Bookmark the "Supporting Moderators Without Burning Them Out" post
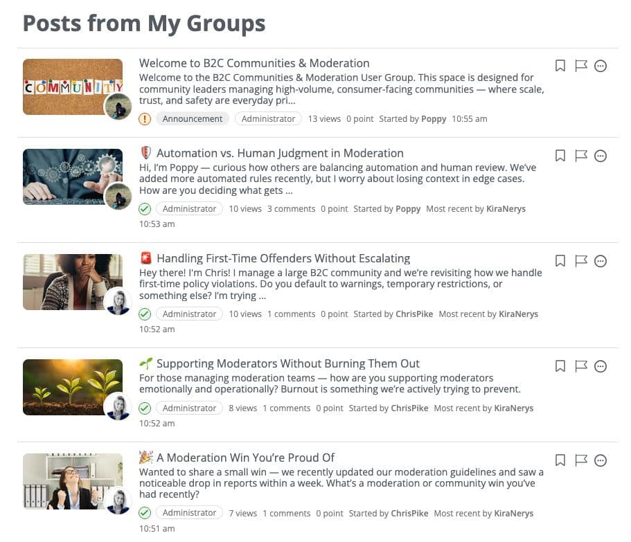The image size is (631, 542). pyautogui.click(x=560, y=366)
